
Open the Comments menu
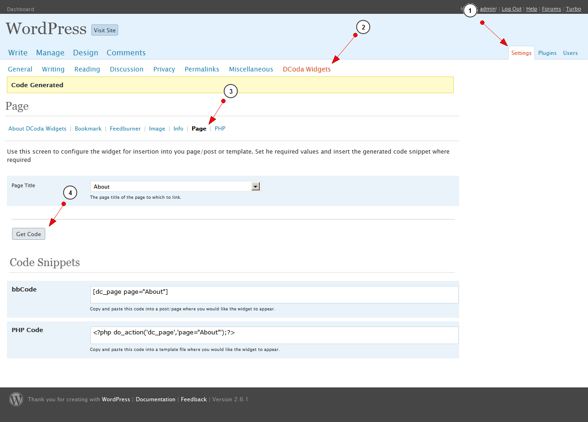(126, 53)
